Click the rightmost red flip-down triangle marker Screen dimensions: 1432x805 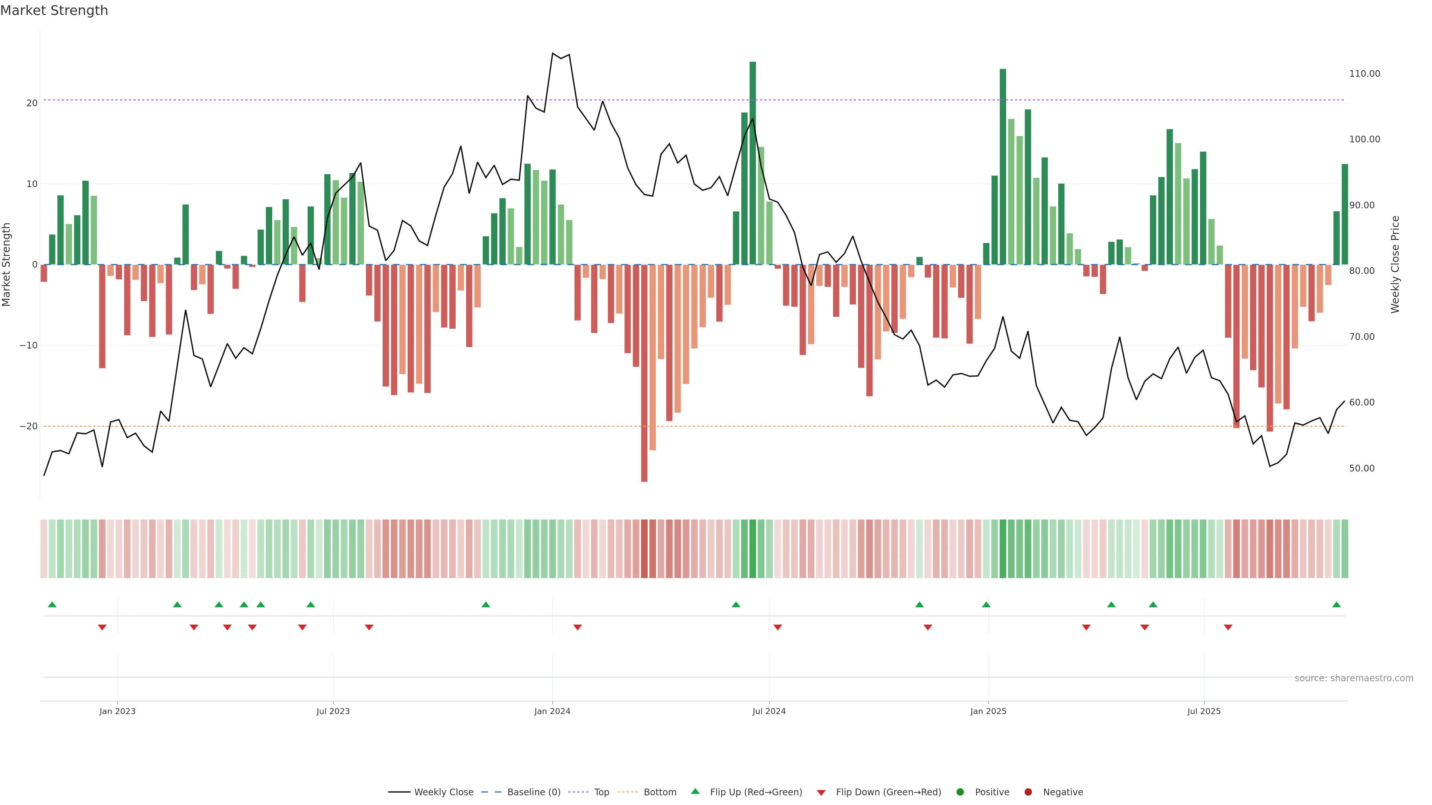tap(1228, 627)
